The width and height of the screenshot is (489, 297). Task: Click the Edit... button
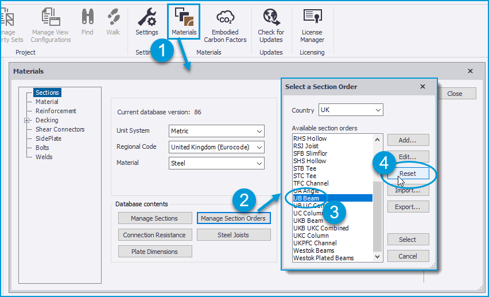point(408,156)
